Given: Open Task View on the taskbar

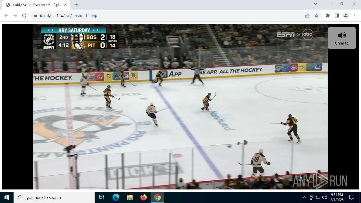Looking at the screenshot, I should click(102, 197).
